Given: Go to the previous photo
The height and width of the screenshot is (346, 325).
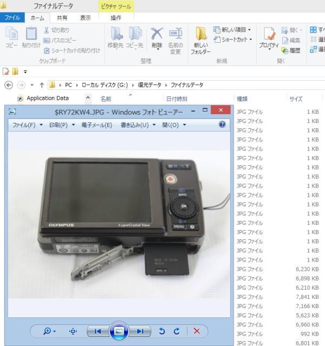Looking at the screenshot, I should coord(97,331).
